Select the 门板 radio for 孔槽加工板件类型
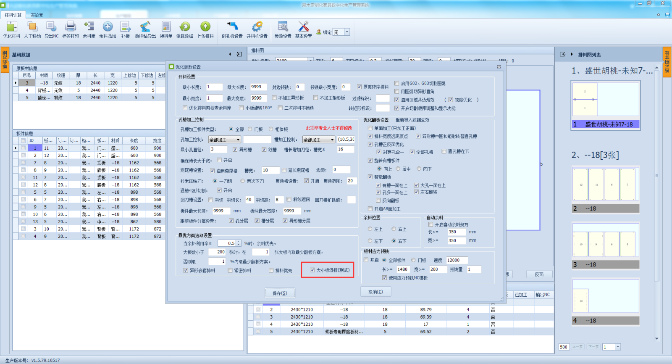 pyautogui.click(x=250, y=129)
